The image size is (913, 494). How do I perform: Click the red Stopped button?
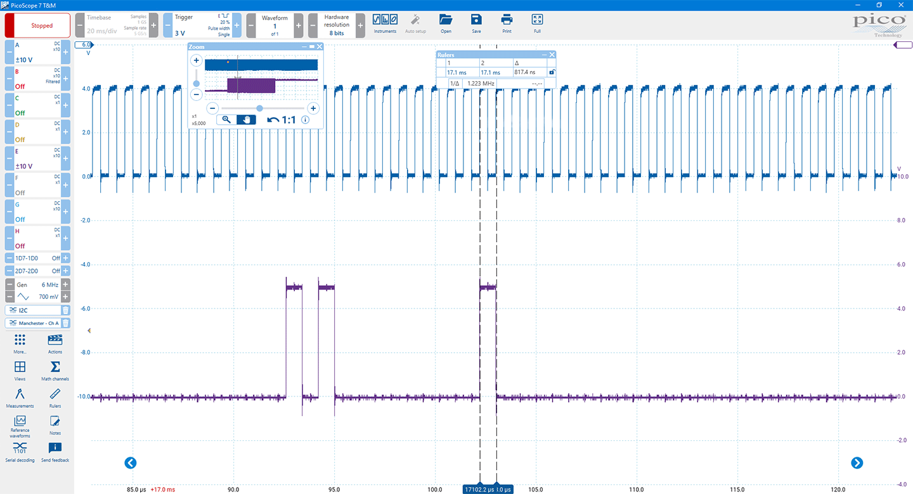pos(37,25)
